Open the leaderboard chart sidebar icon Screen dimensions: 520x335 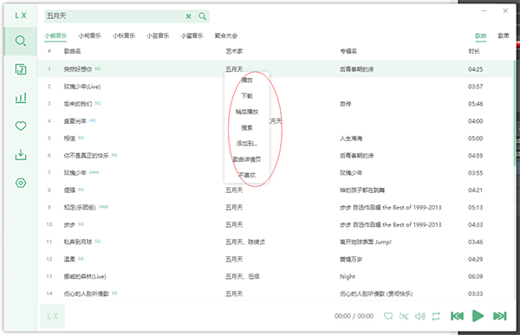pyautogui.click(x=21, y=98)
